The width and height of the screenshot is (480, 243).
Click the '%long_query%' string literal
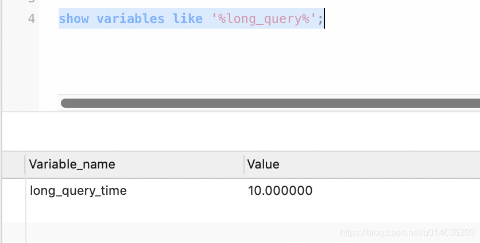pyautogui.click(x=264, y=19)
